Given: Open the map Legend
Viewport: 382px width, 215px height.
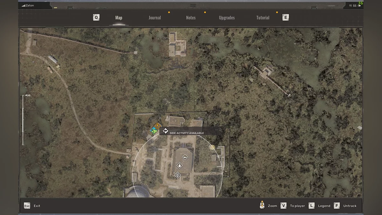Looking at the screenshot, I should coord(324,206).
